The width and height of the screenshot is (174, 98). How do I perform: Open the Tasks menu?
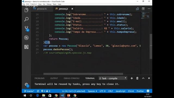[x=54, y=4]
